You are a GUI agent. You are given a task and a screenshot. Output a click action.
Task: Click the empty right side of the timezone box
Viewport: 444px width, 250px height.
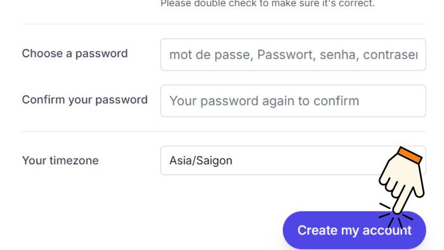tap(311, 161)
